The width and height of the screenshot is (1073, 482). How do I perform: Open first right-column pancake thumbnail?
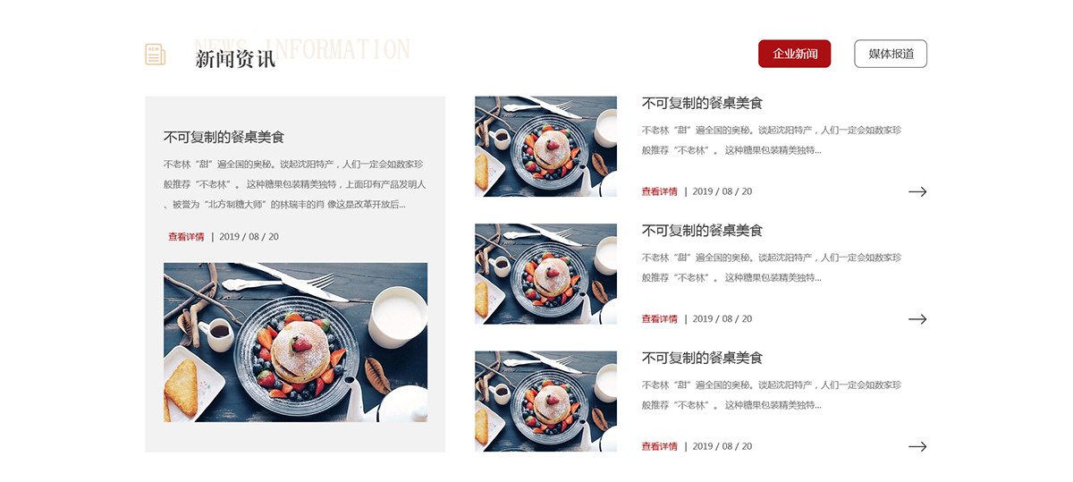545,147
